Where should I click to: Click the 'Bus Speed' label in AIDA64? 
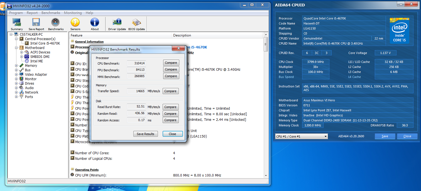click(x=286, y=77)
